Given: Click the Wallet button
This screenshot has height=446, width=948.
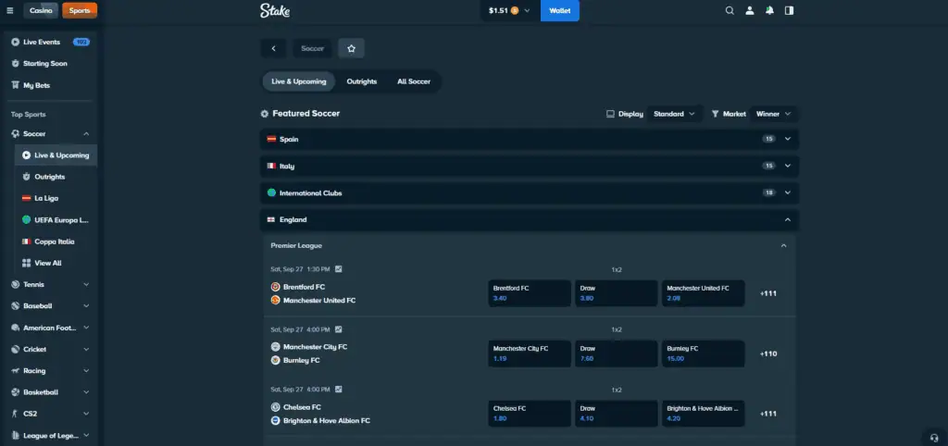Looking at the screenshot, I should coord(559,11).
